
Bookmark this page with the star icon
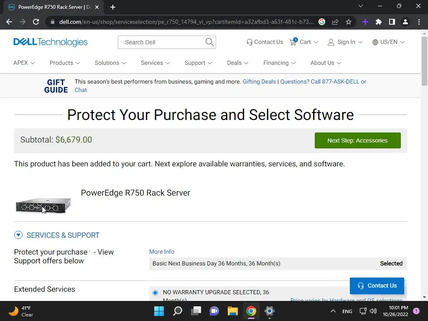(349, 22)
